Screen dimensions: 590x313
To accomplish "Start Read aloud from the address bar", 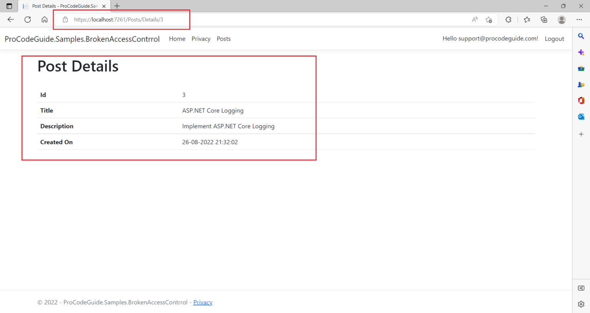I will (x=474, y=19).
